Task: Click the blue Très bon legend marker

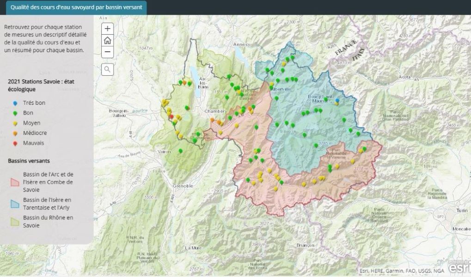Action: click(15, 103)
